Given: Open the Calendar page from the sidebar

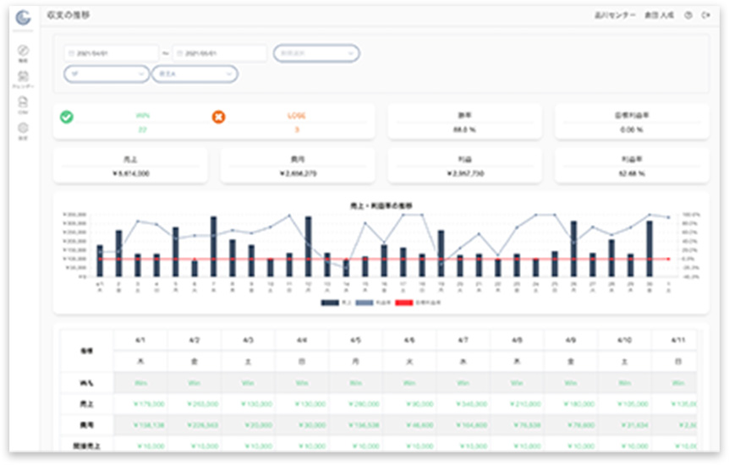Looking at the screenshot, I should (23, 78).
